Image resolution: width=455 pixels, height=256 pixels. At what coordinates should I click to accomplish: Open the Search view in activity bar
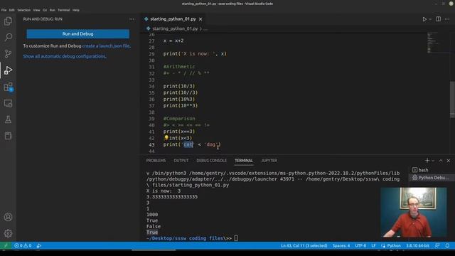[8, 37]
